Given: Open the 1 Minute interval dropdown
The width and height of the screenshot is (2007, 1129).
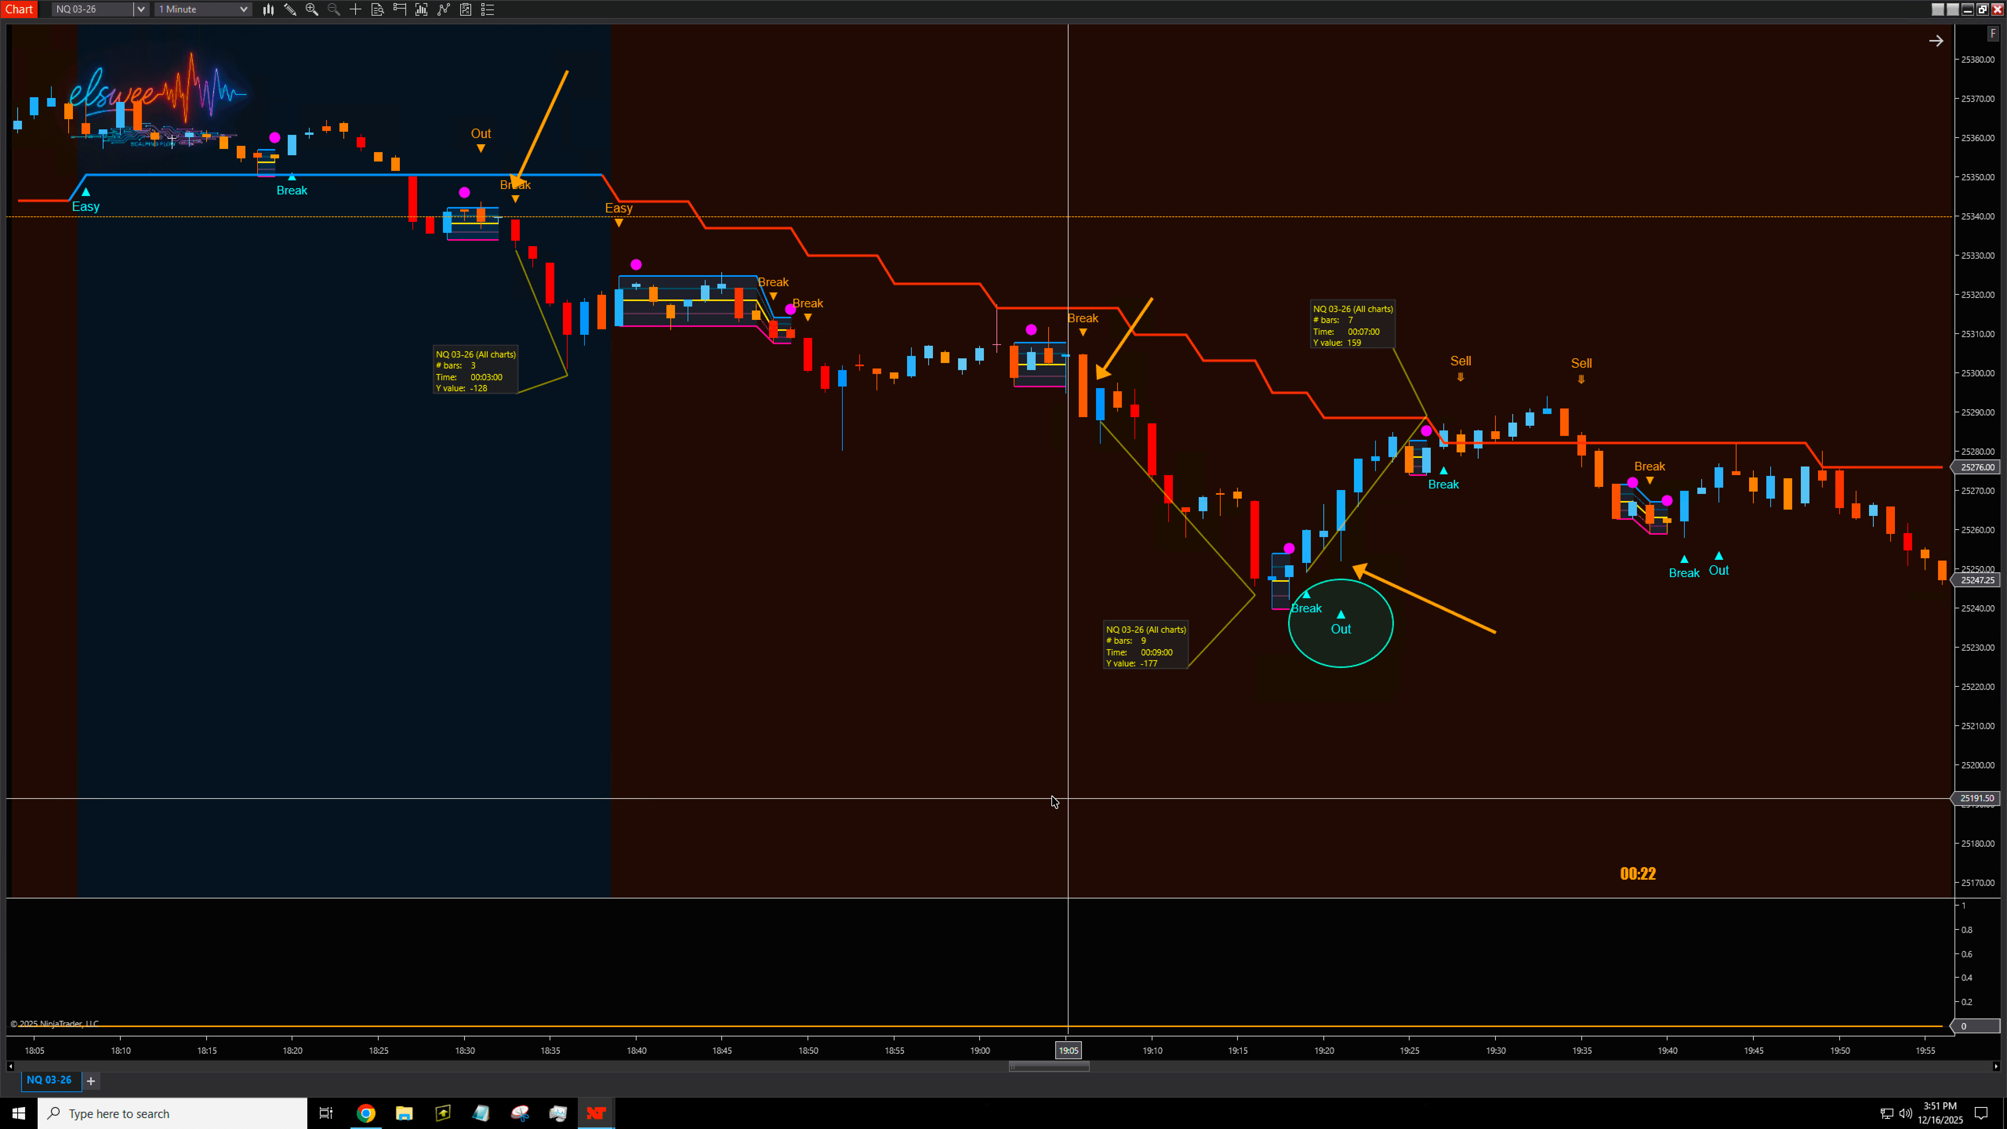Looking at the screenshot, I should (x=203, y=9).
